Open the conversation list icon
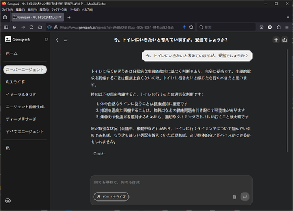 coord(66,40)
